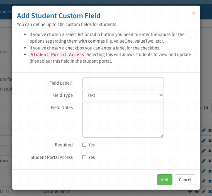Delete the row directly above customField10
Viewport: 212px width, 196px height.
[210, 181]
